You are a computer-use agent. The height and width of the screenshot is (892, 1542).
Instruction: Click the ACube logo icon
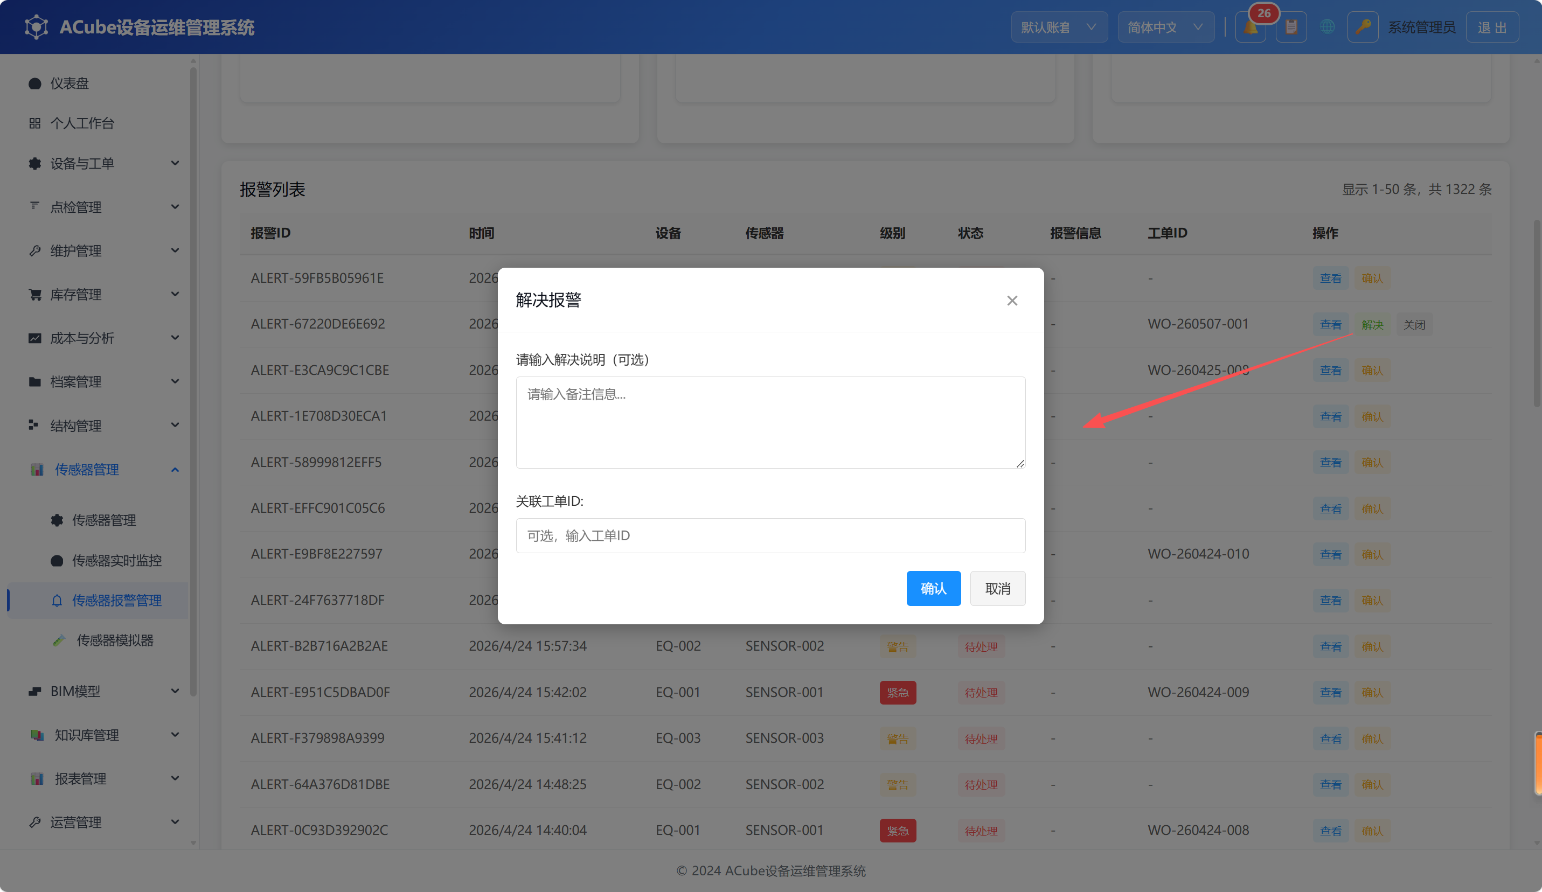tap(36, 27)
